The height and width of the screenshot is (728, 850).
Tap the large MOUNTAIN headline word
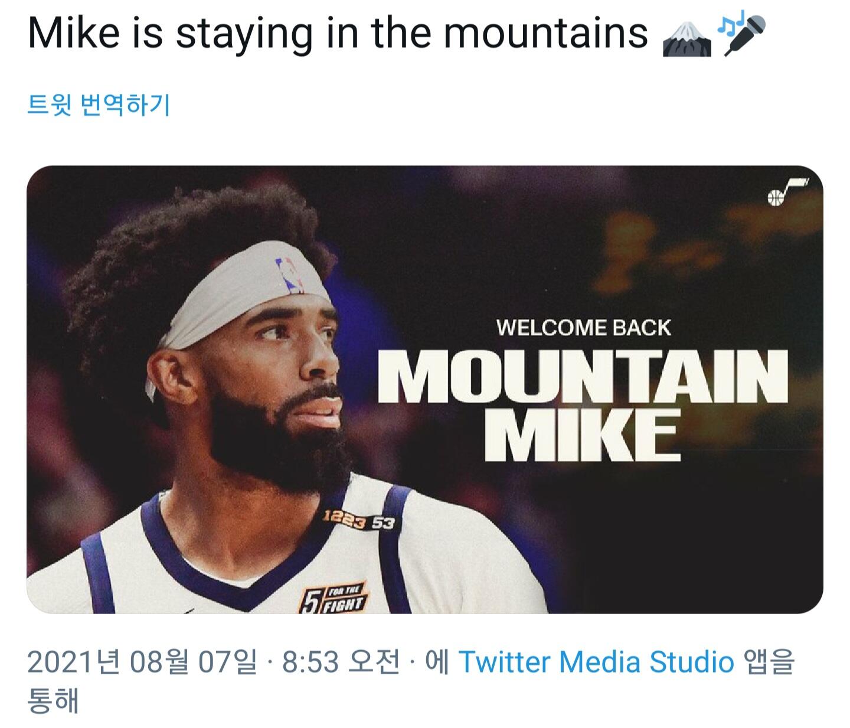(x=582, y=378)
